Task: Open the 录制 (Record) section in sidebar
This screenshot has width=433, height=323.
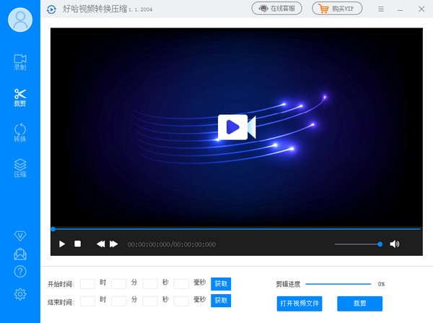Action: [20, 61]
